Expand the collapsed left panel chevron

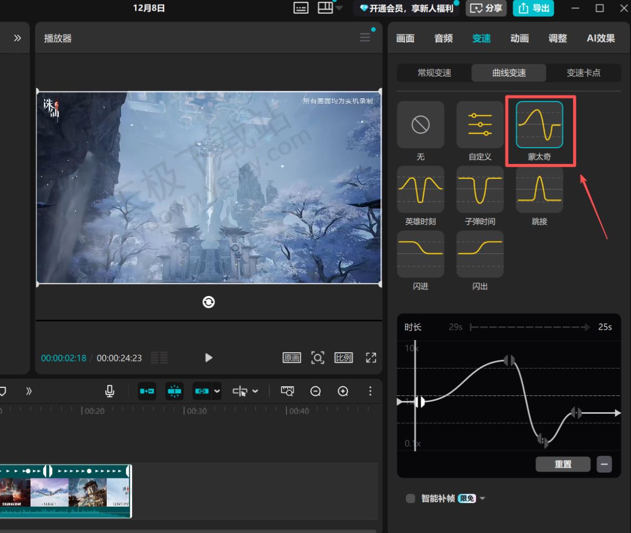17,38
